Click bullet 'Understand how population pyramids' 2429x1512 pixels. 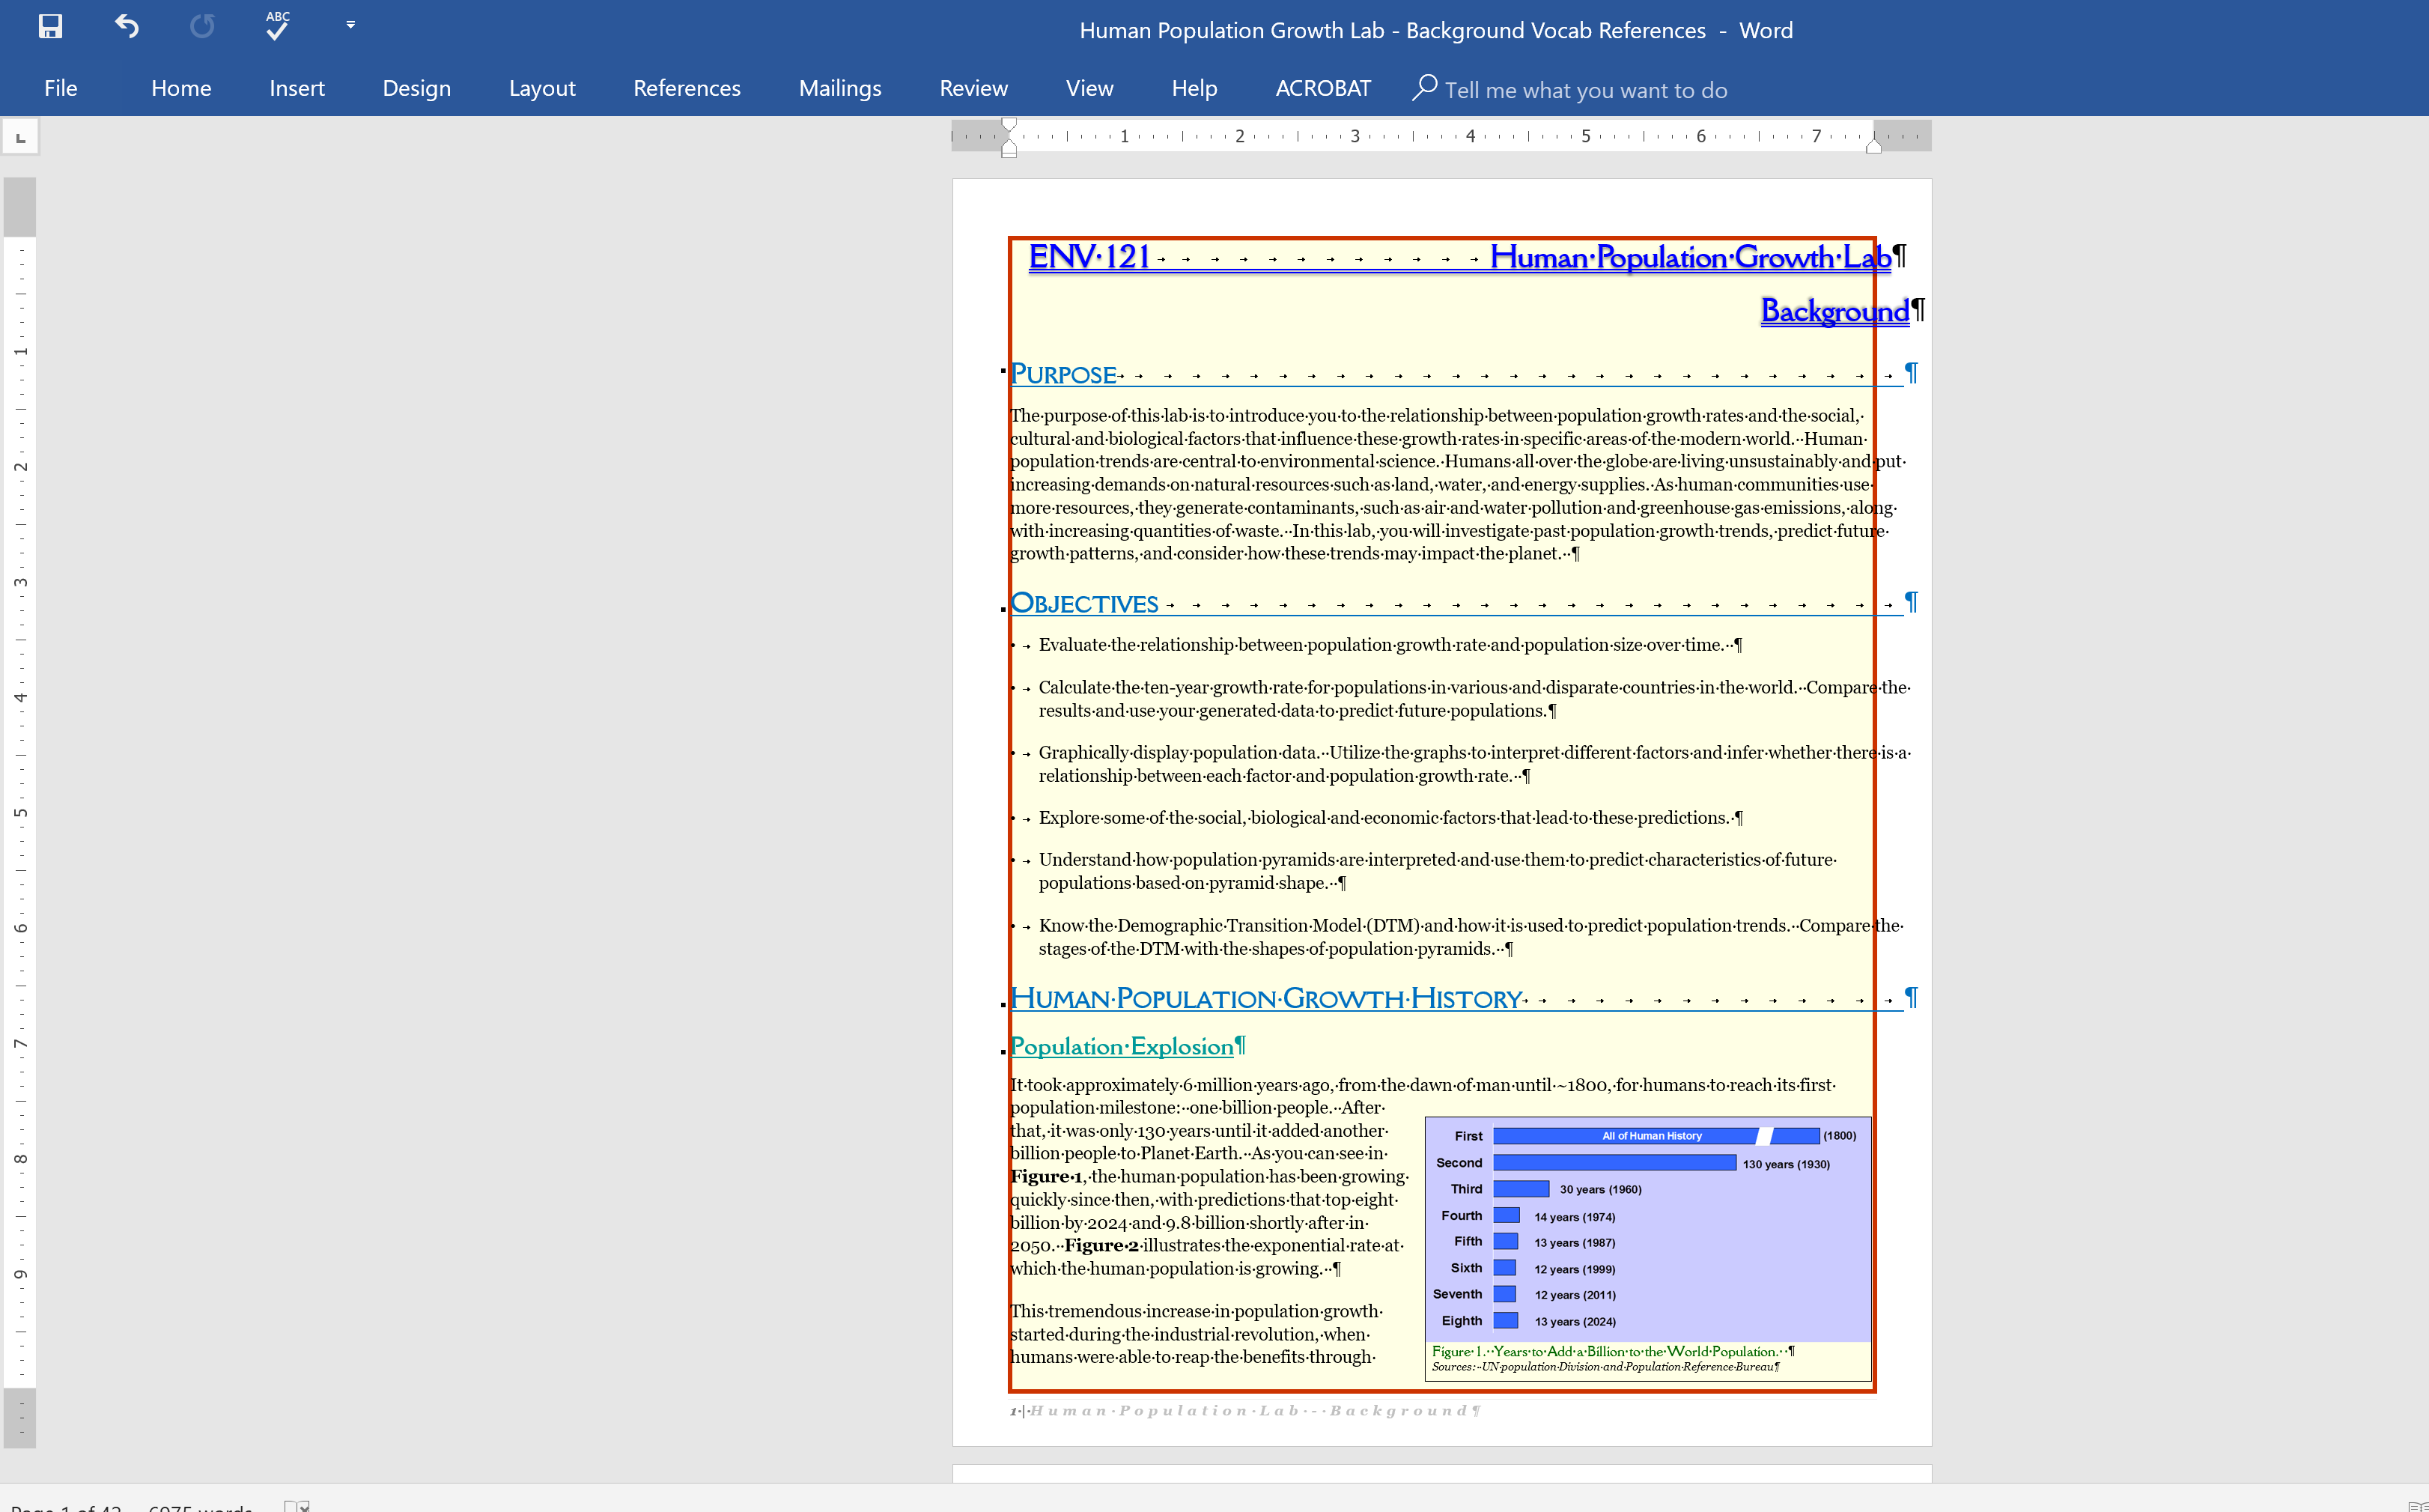coord(1438,871)
